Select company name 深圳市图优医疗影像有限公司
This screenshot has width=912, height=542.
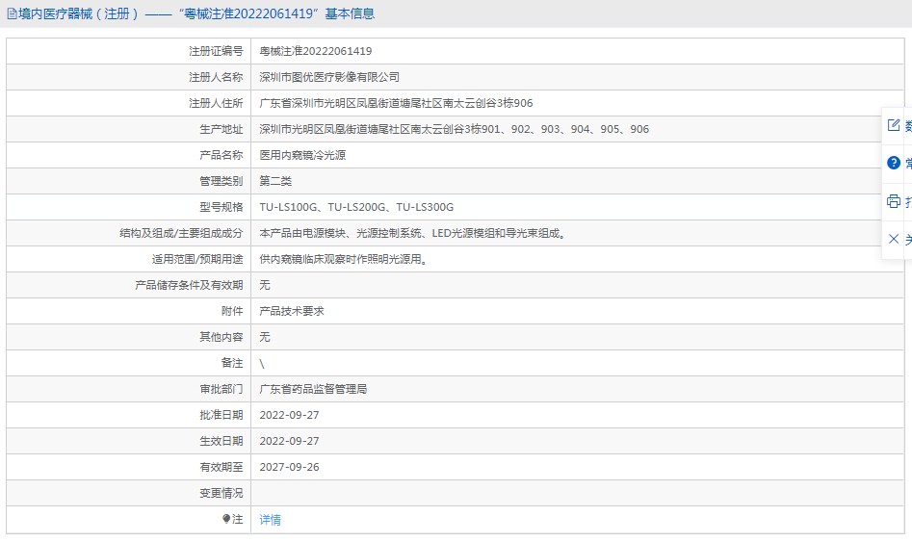click(x=329, y=77)
